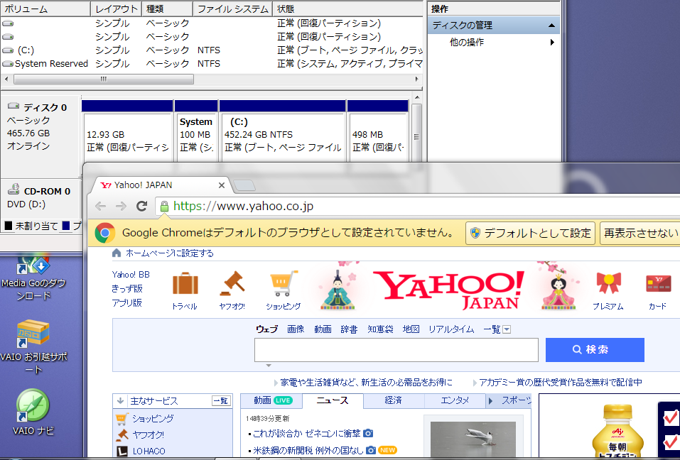Open the ショッピング cart icon at top
The image size is (680, 460).
pos(284,284)
